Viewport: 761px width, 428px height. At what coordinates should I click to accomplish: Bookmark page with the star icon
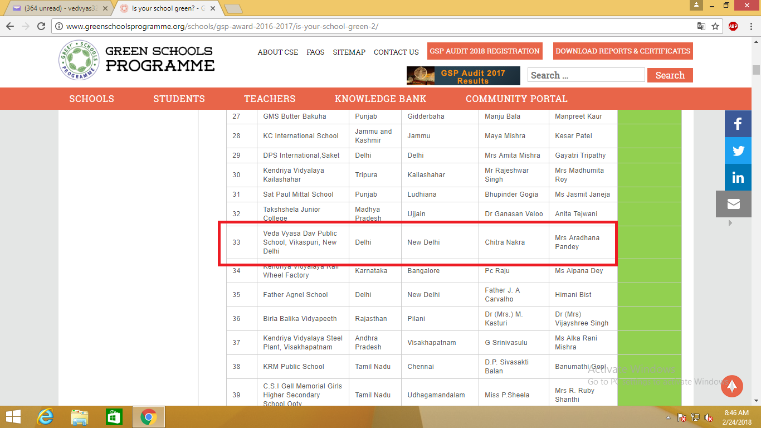(x=715, y=26)
